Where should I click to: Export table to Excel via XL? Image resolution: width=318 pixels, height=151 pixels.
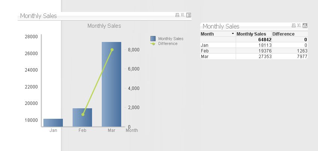click(x=299, y=25)
